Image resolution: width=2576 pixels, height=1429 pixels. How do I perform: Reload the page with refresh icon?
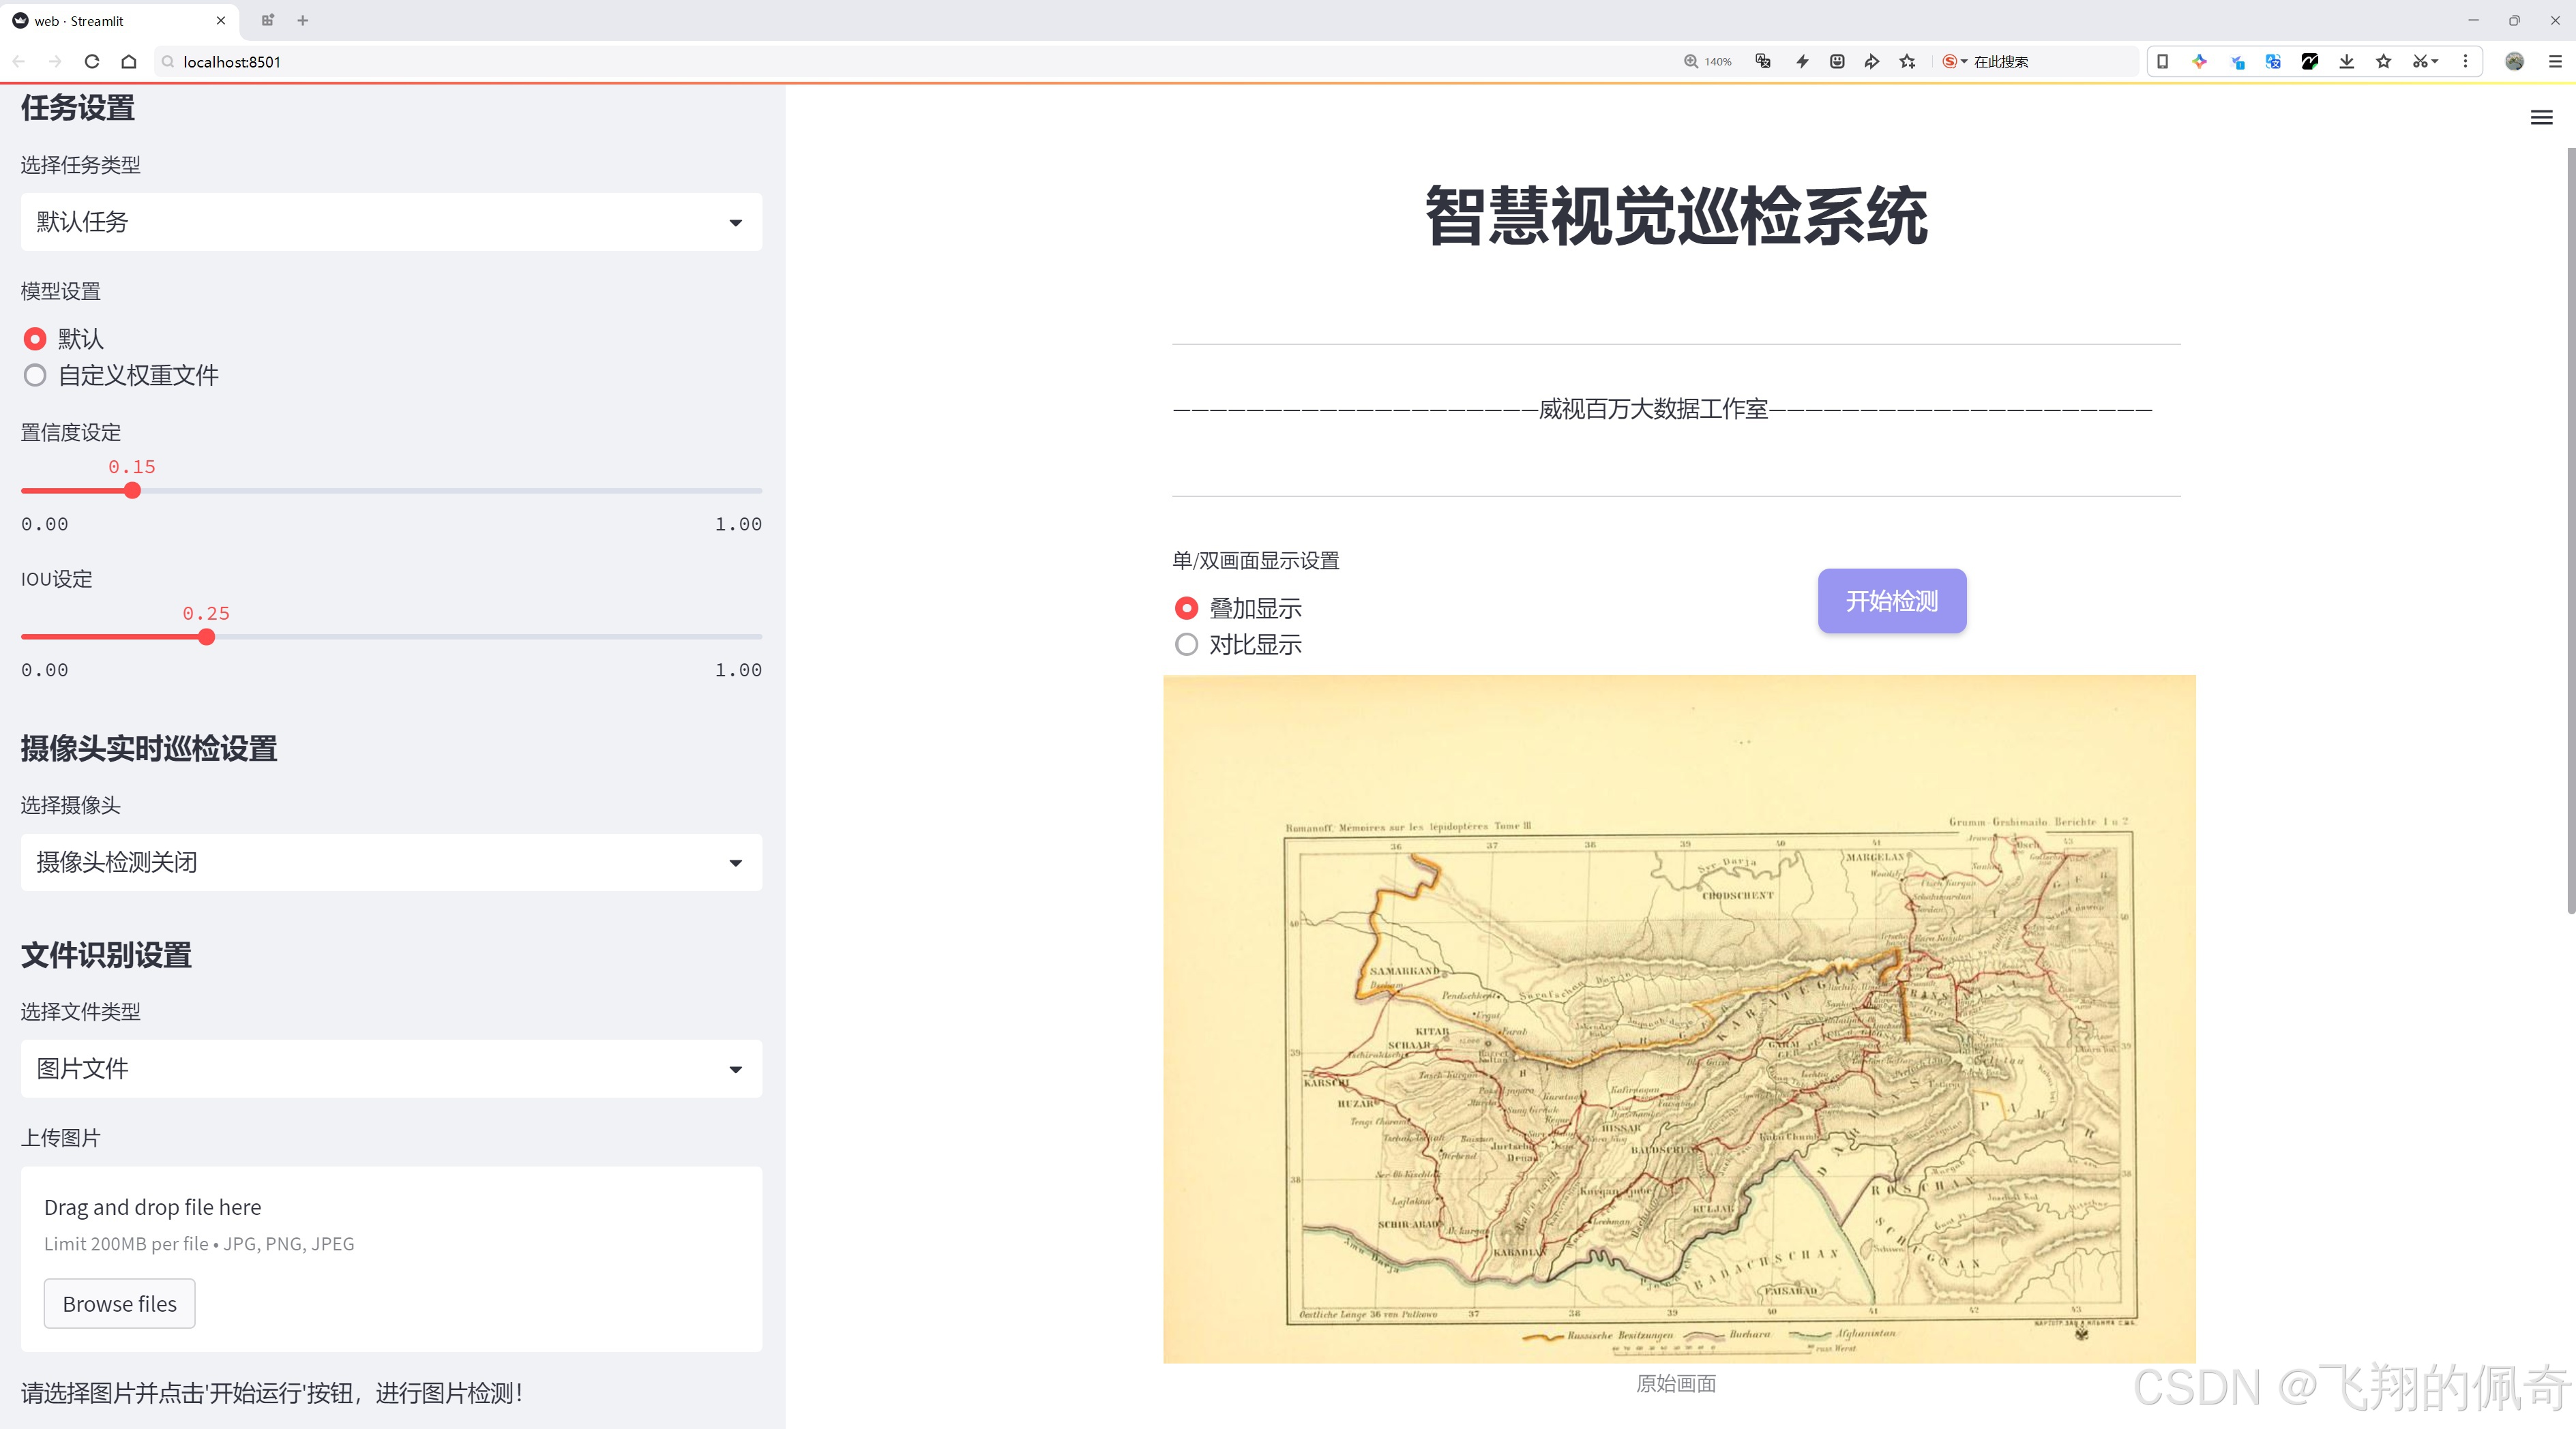[x=92, y=61]
